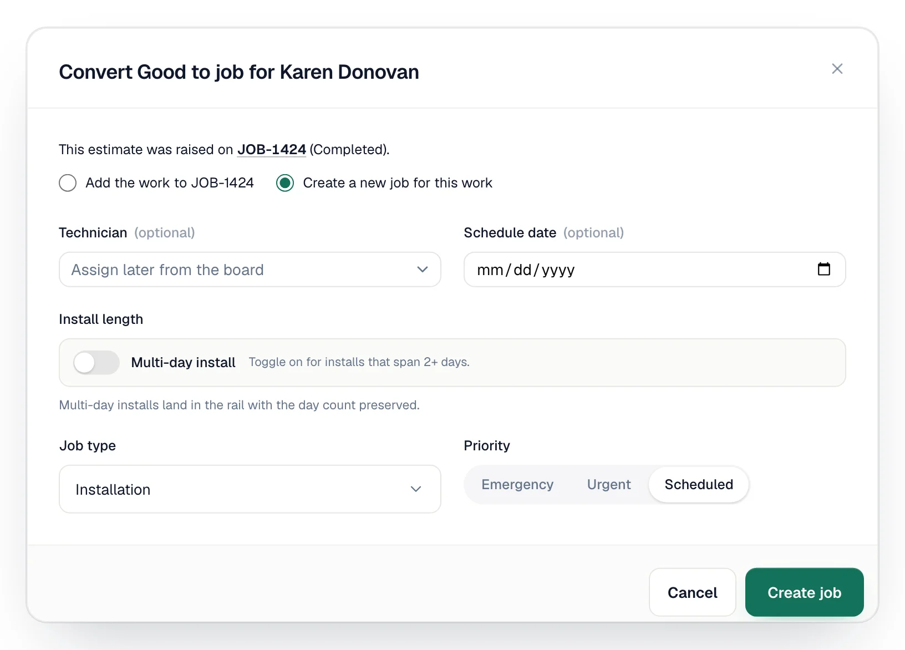This screenshot has height=650, width=905.
Task: Toggle on Multi-day install switch
Action: pyautogui.click(x=96, y=363)
